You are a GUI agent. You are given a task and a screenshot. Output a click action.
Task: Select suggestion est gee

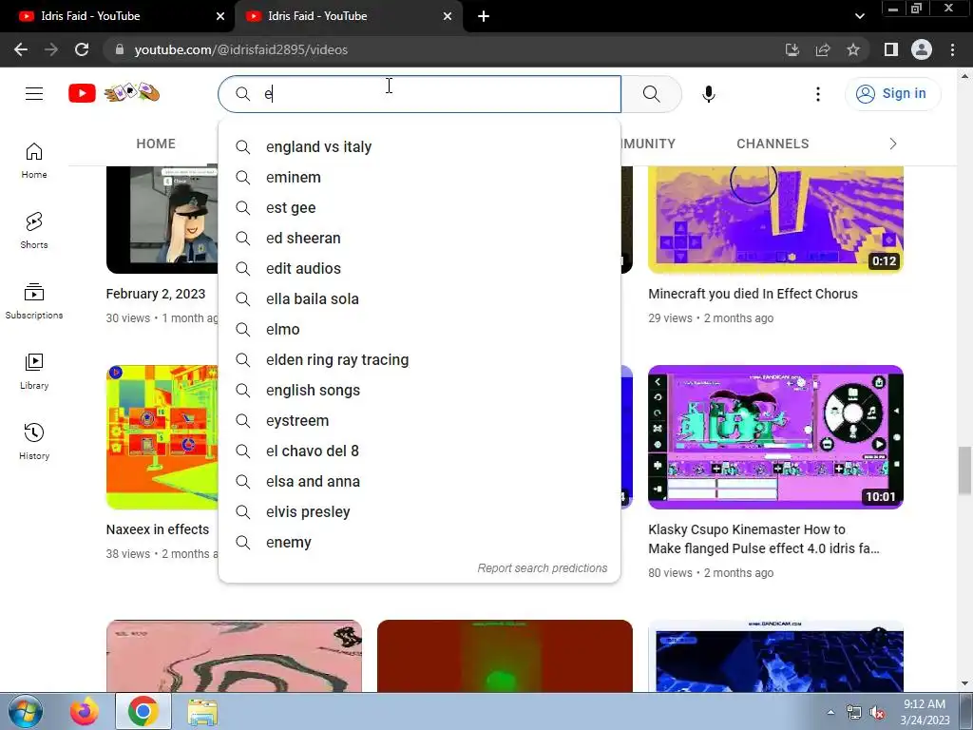pos(419,208)
